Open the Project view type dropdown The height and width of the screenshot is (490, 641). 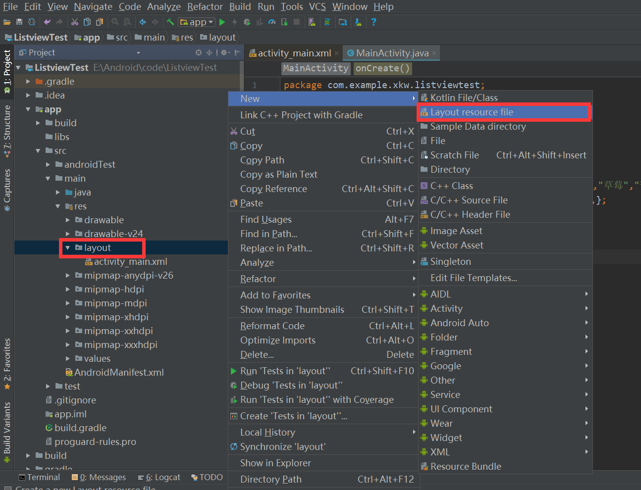[x=138, y=52]
